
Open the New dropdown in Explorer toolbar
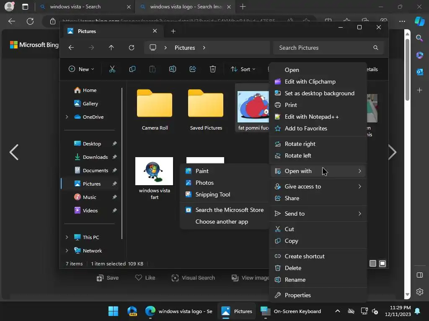pyautogui.click(x=81, y=69)
